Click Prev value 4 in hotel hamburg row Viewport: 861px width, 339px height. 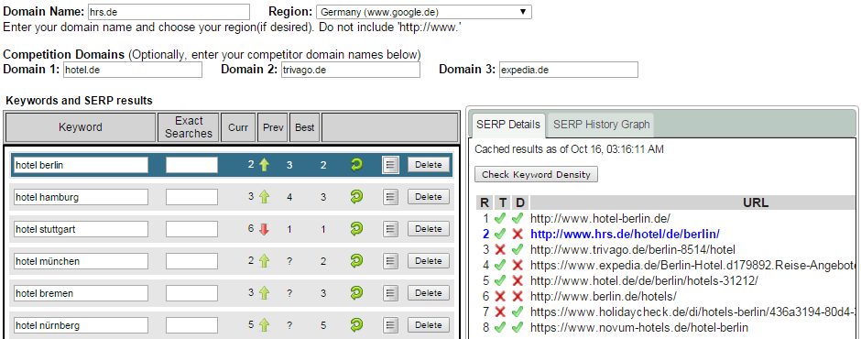coord(289,197)
